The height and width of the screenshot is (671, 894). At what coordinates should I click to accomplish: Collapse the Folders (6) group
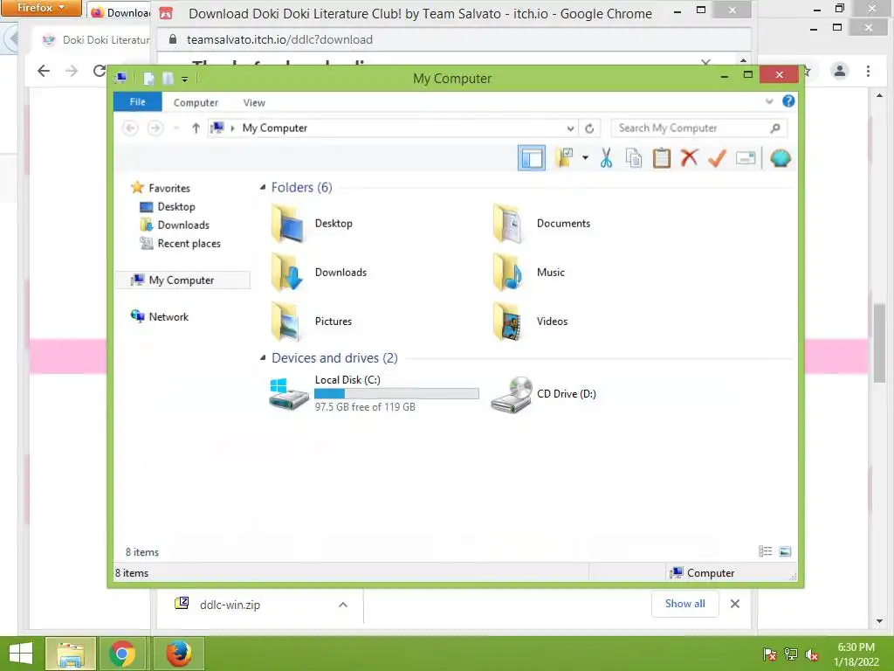coord(263,187)
